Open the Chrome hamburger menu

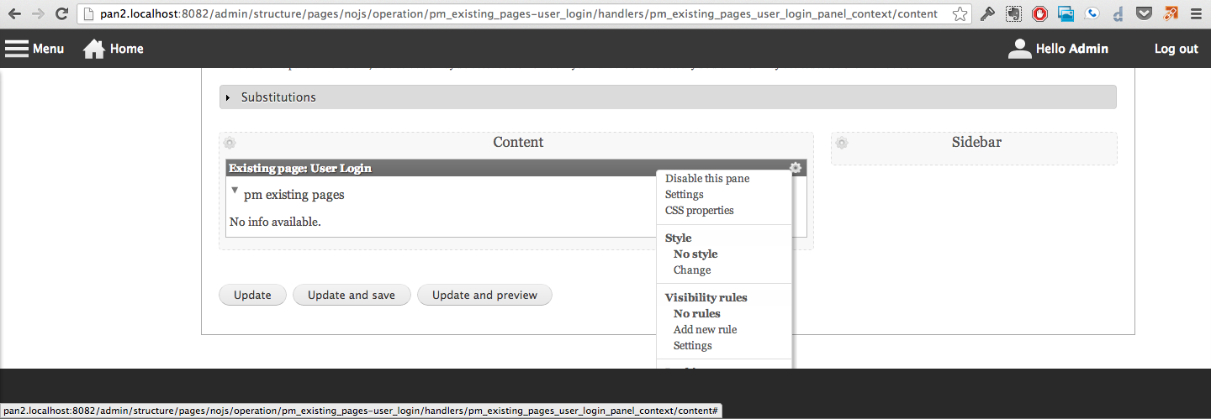point(1195,13)
